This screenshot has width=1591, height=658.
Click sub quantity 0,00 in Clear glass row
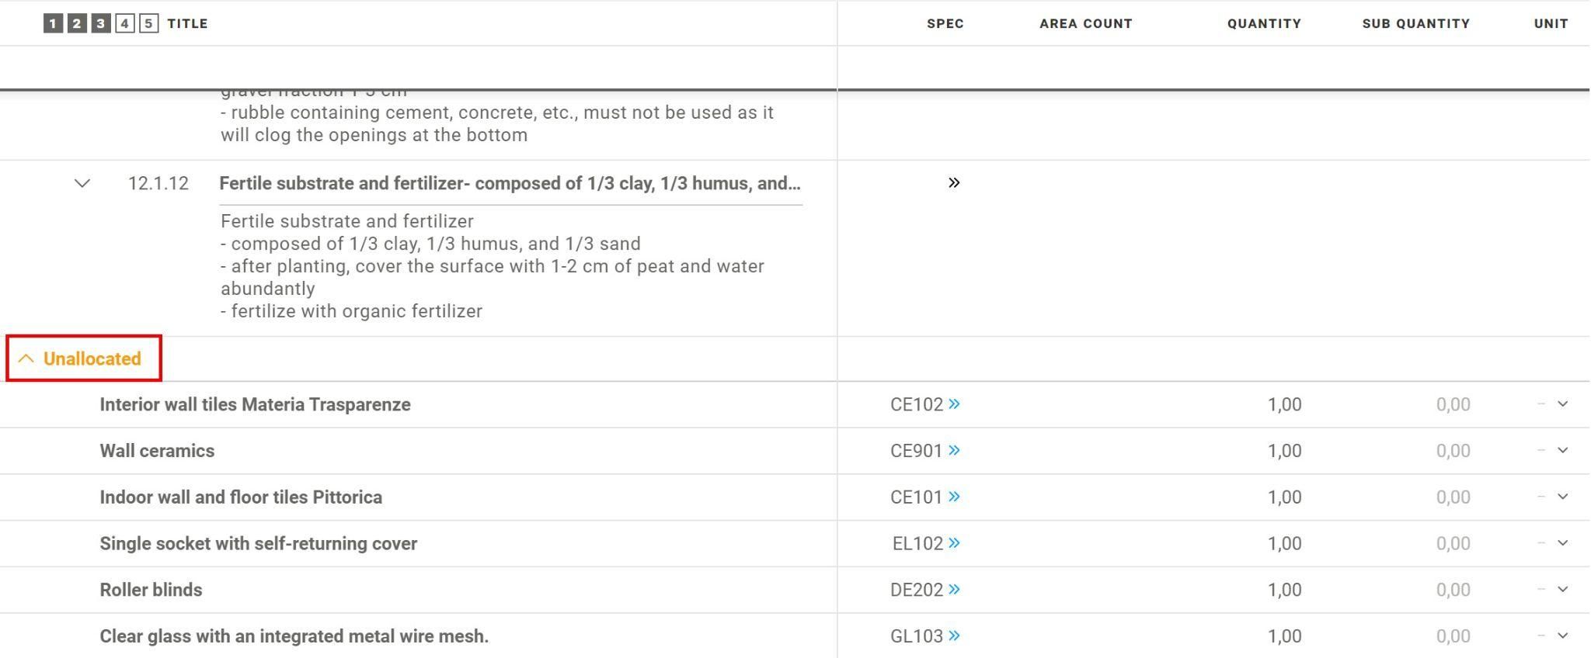(x=1453, y=635)
